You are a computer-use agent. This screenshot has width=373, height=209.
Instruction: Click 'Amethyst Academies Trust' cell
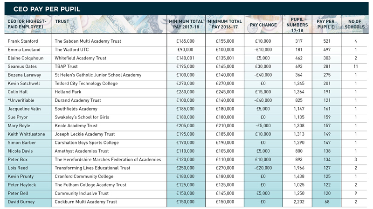[82, 151]
